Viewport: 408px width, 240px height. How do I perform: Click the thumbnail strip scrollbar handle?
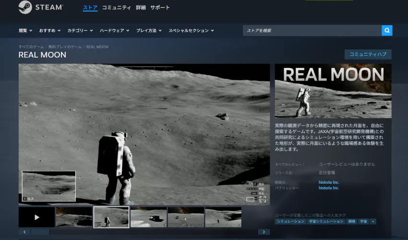(x=40, y=232)
